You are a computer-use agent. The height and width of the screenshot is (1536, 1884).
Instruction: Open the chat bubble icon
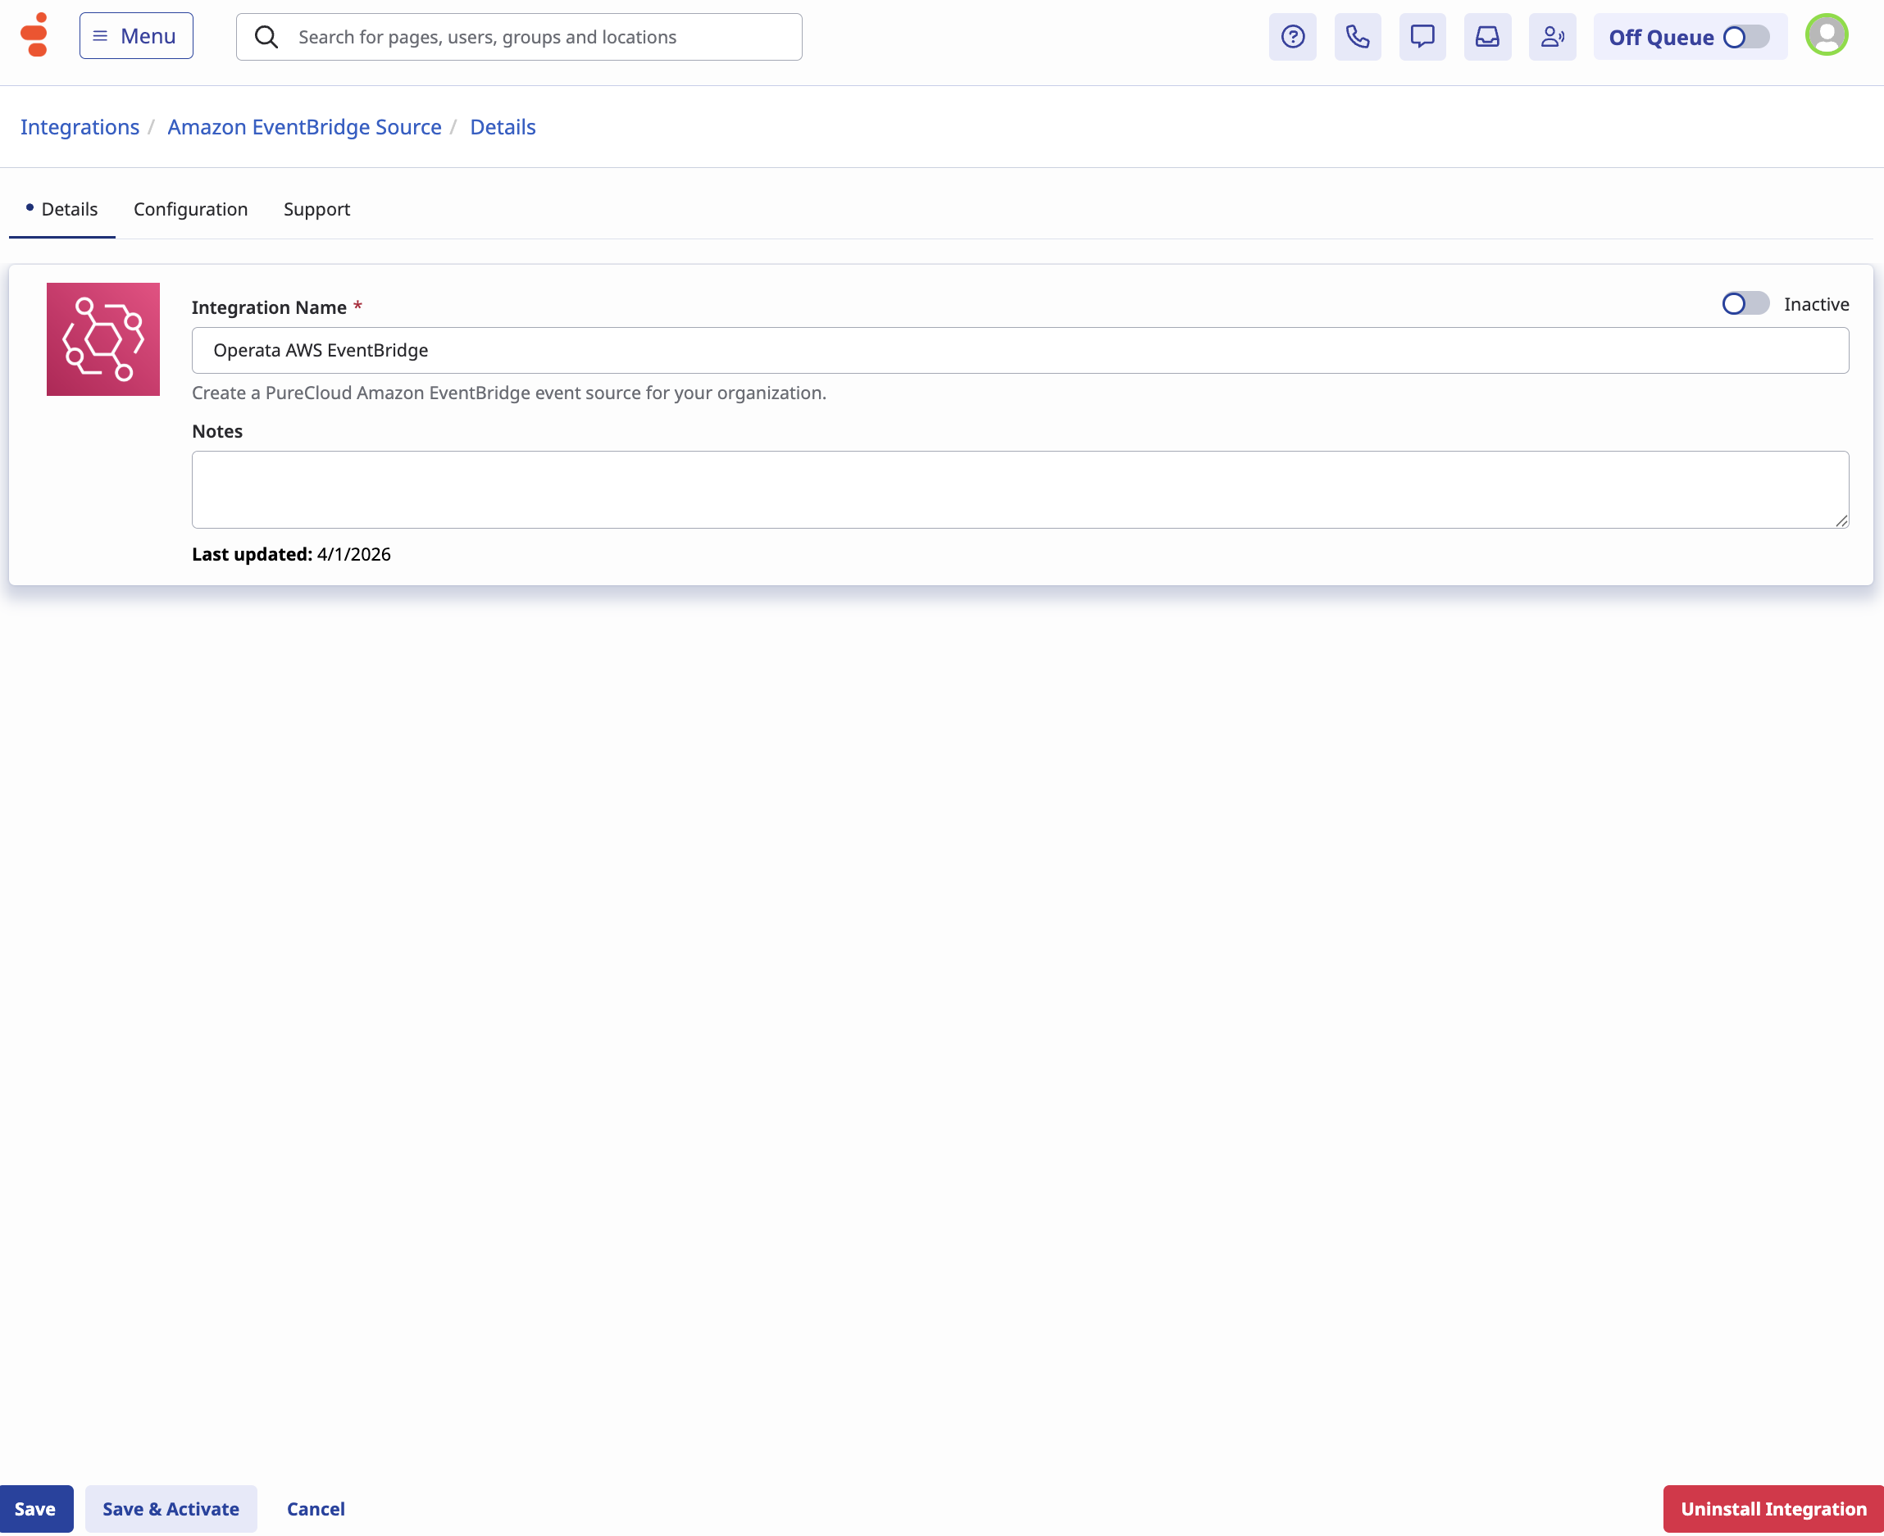point(1422,37)
